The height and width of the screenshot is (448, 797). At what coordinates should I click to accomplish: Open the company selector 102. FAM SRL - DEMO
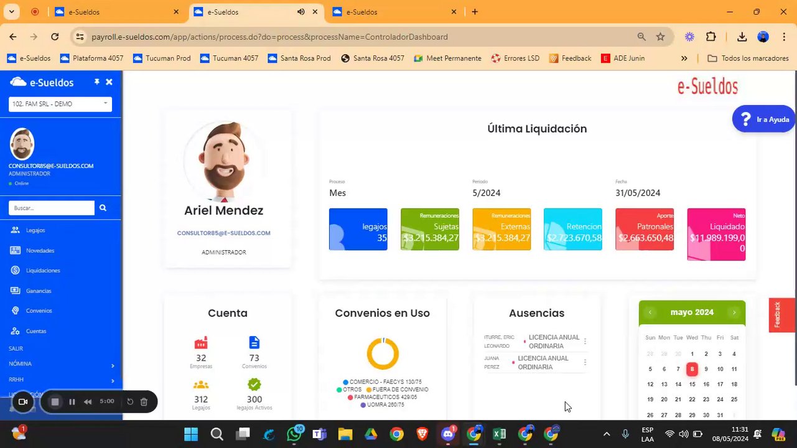[x=60, y=104]
